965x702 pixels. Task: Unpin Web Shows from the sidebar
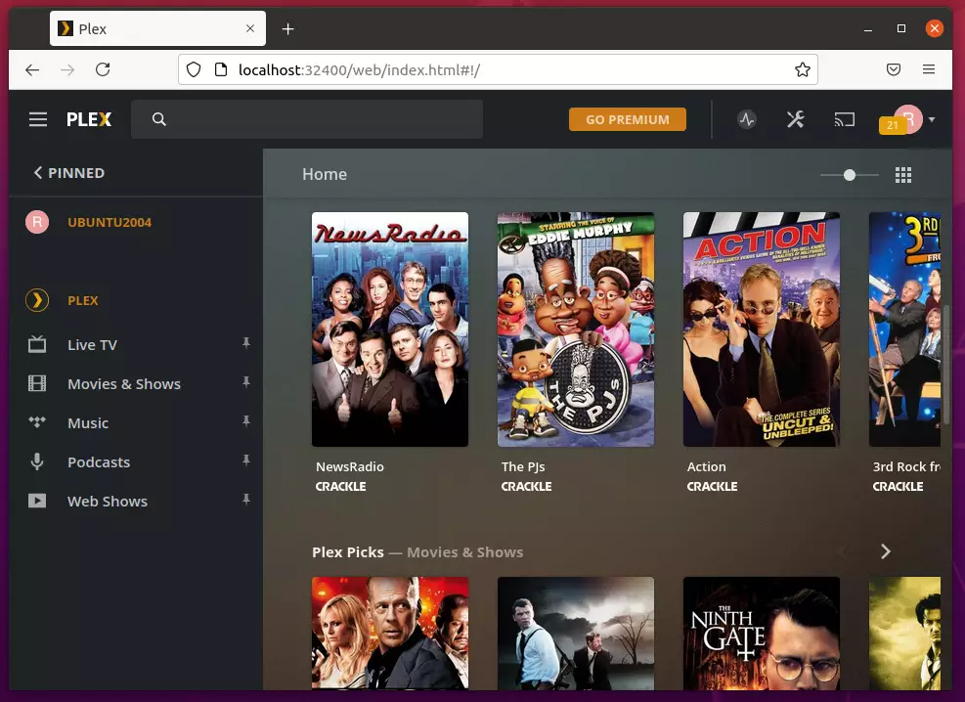point(246,500)
